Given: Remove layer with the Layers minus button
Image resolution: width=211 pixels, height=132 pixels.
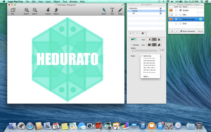Looking at the screenshot, I should click(x=177, y=31).
